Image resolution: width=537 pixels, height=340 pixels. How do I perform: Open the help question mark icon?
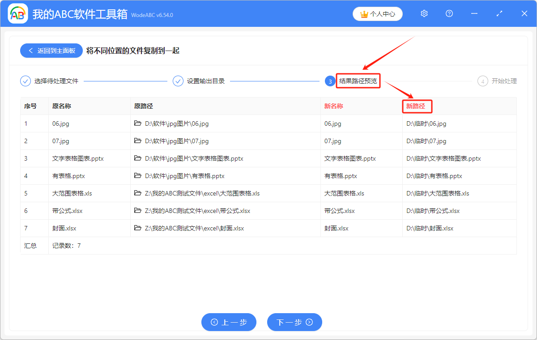[x=449, y=13]
